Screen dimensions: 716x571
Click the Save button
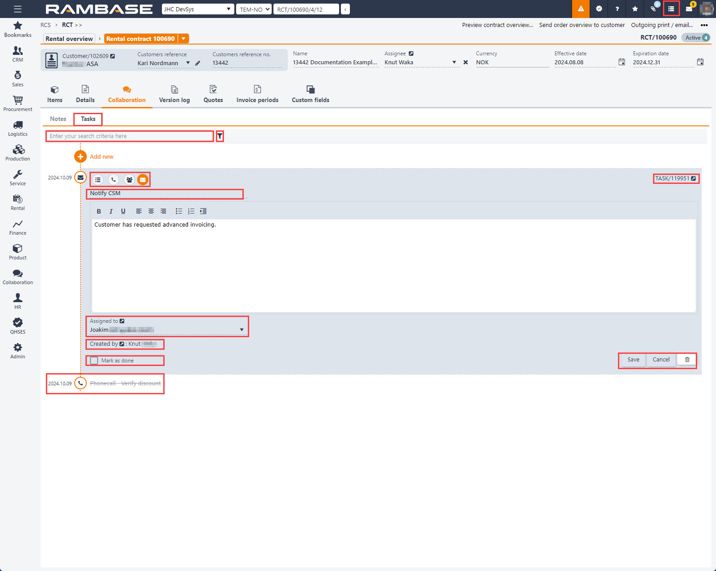pyautogui.click(x=633, y=360)
